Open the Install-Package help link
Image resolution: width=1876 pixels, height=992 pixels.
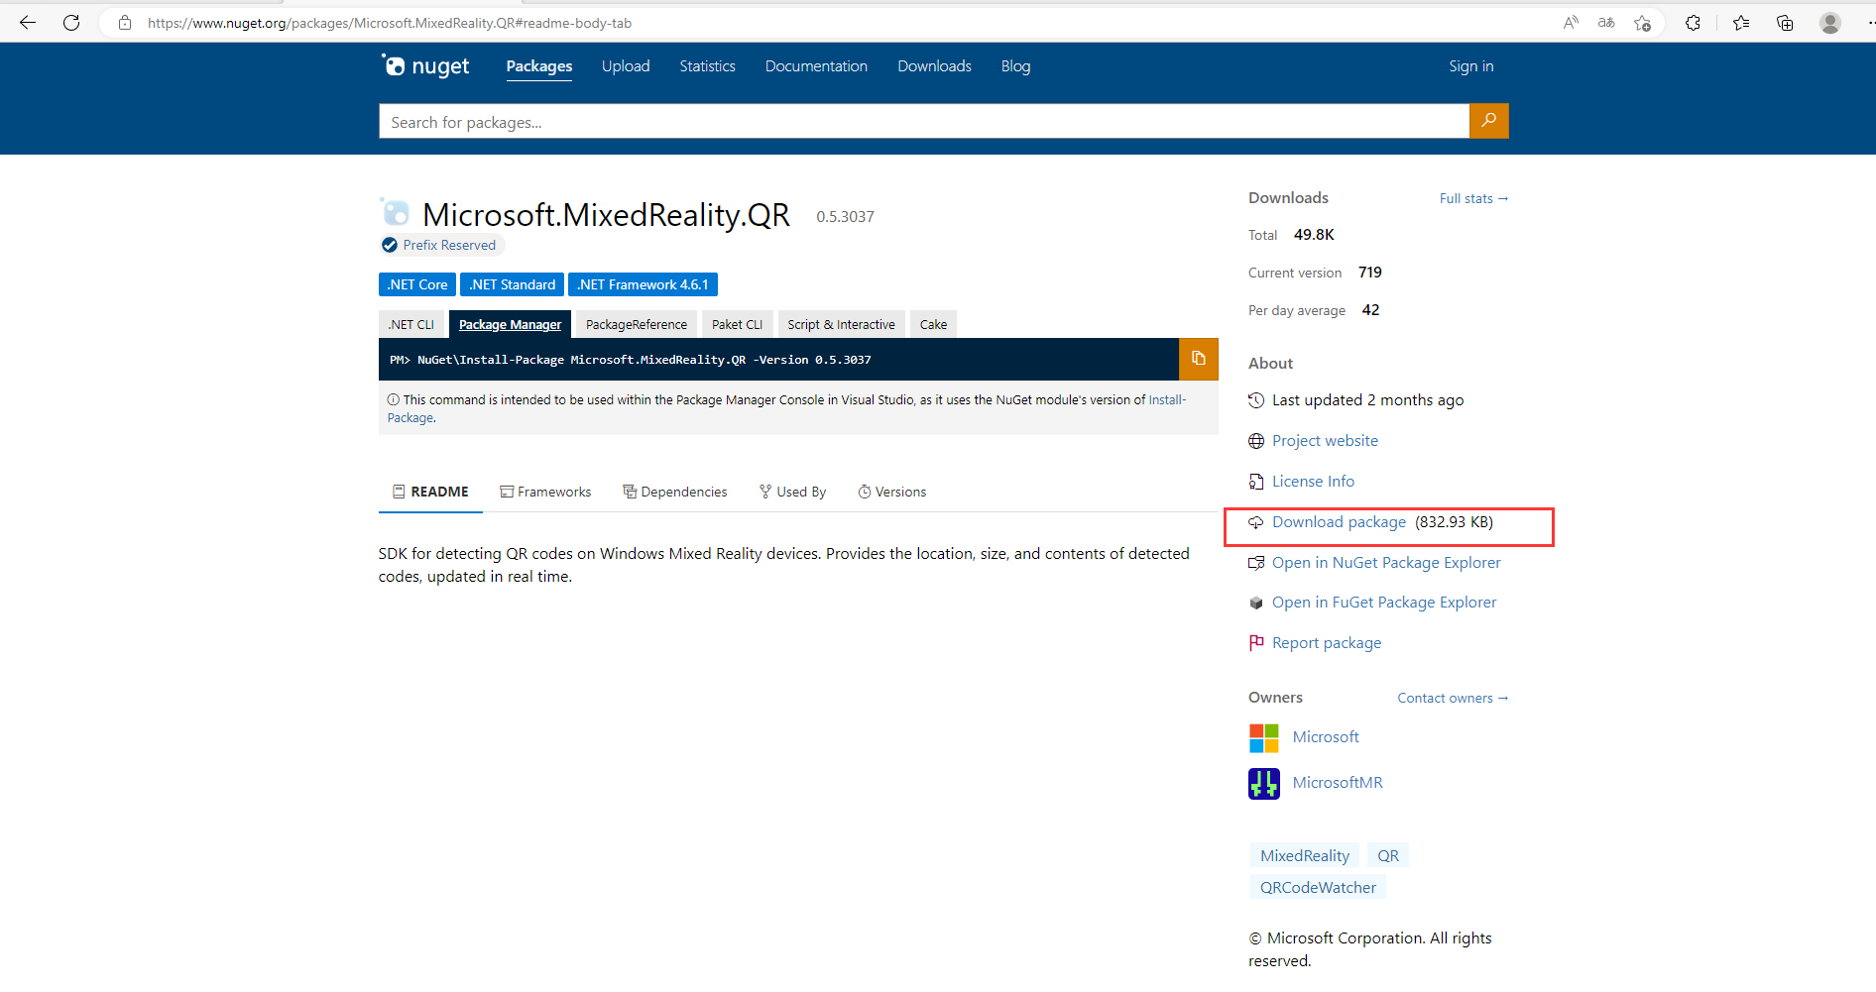(x=1167, y=400)
